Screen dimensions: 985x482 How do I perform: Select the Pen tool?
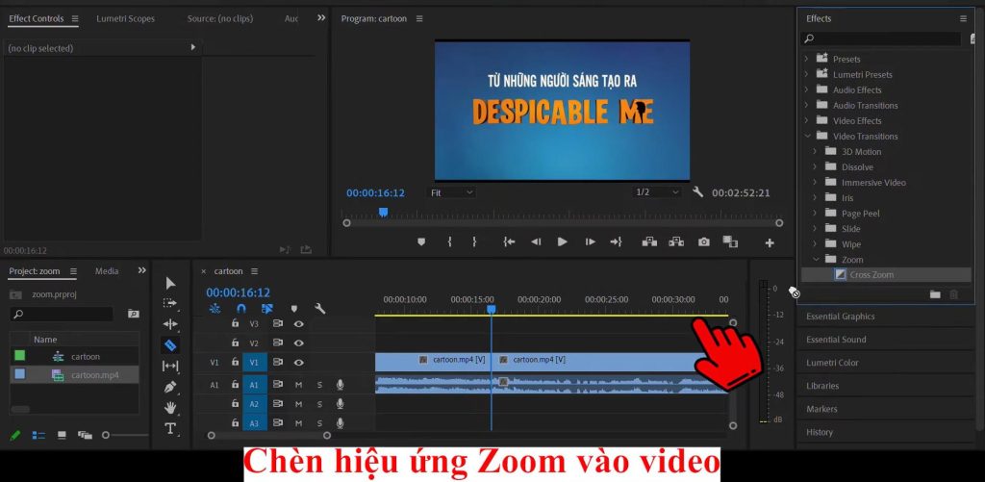click(x=170, y=387)
